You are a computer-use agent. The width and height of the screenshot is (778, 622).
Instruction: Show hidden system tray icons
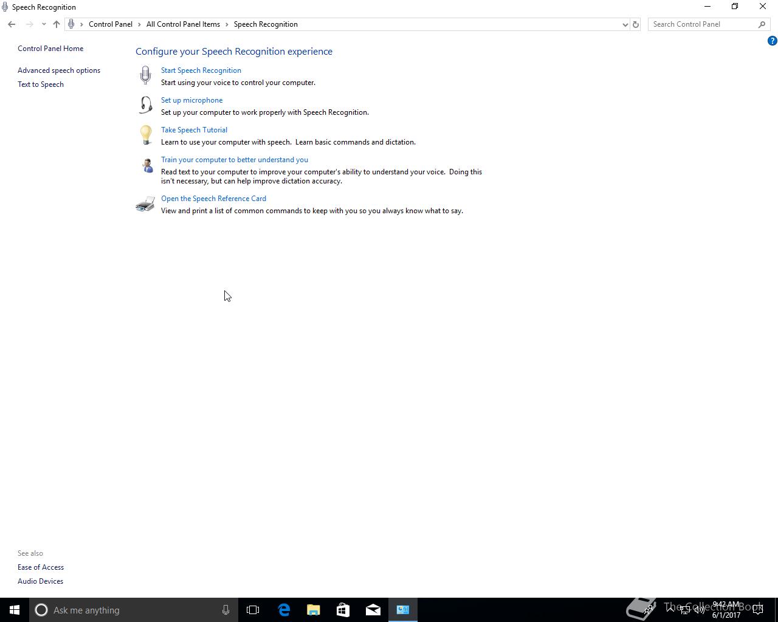(x=670, y=610)
